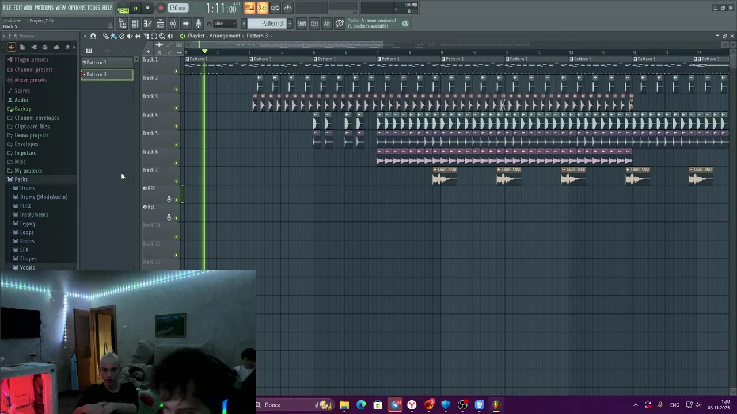Image resolution: width=737 pixels, height=414 pixels.
Task: Open the plugin database icon in browser
Action: coord(33,47)
